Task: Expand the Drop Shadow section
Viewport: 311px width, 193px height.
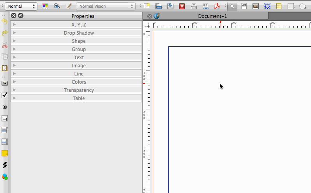Action: point(79,33)
